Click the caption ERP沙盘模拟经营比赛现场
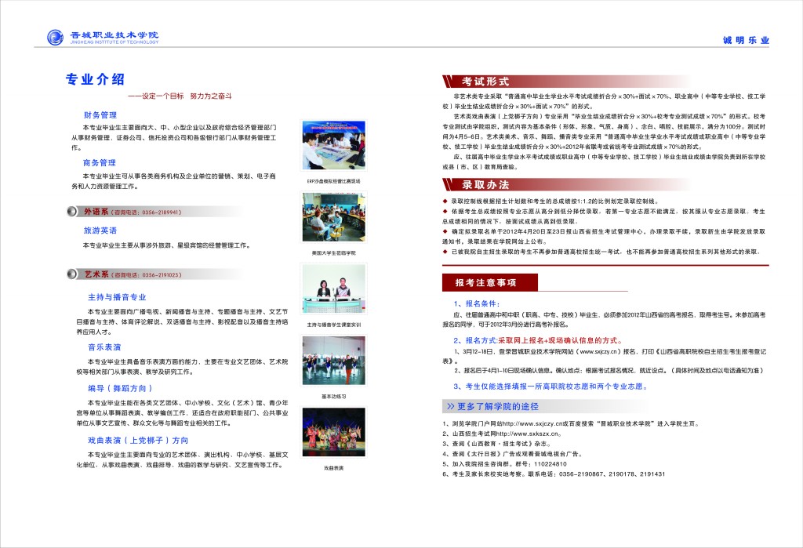The width and height of the screenshot is (803, 548). coord(334,181)
